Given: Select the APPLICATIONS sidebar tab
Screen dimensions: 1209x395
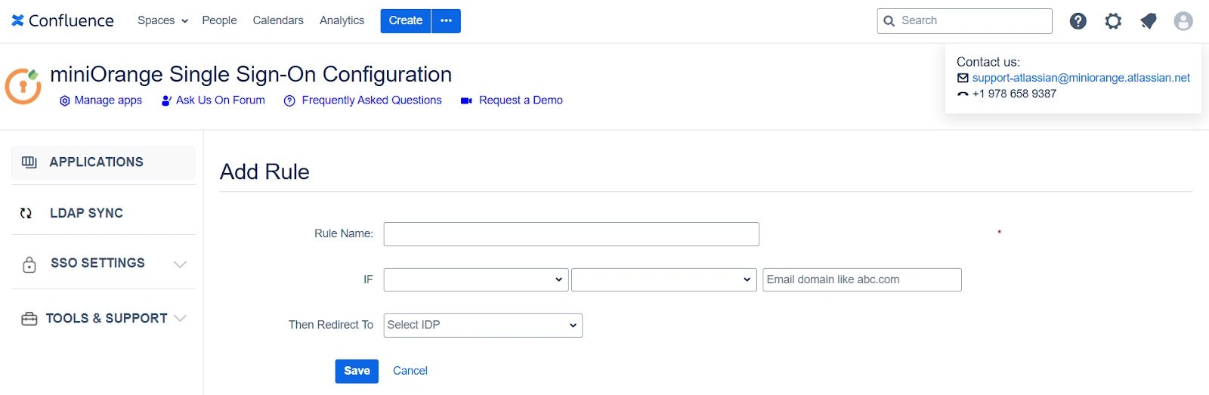Looking at the screenshot, I should click(104, 162).
